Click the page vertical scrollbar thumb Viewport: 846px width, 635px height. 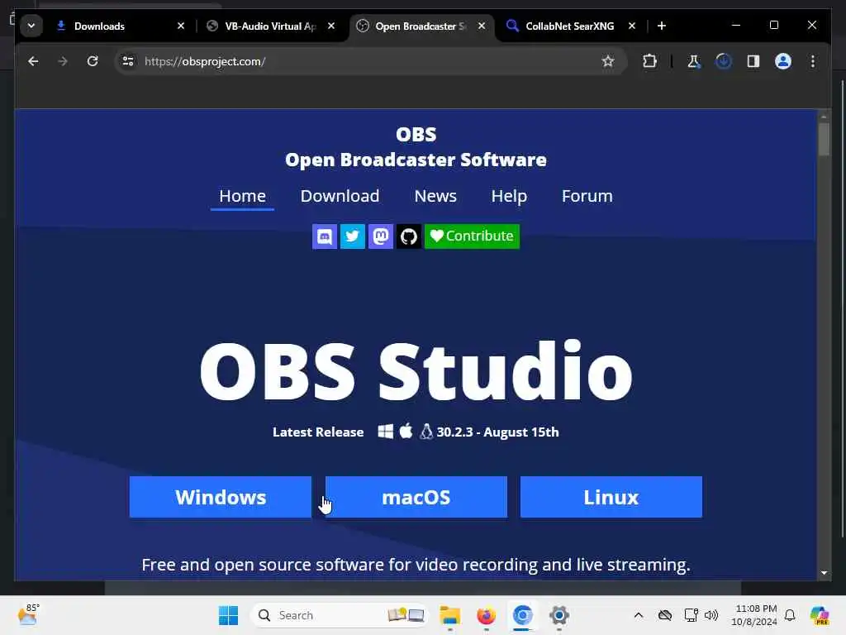824,139
